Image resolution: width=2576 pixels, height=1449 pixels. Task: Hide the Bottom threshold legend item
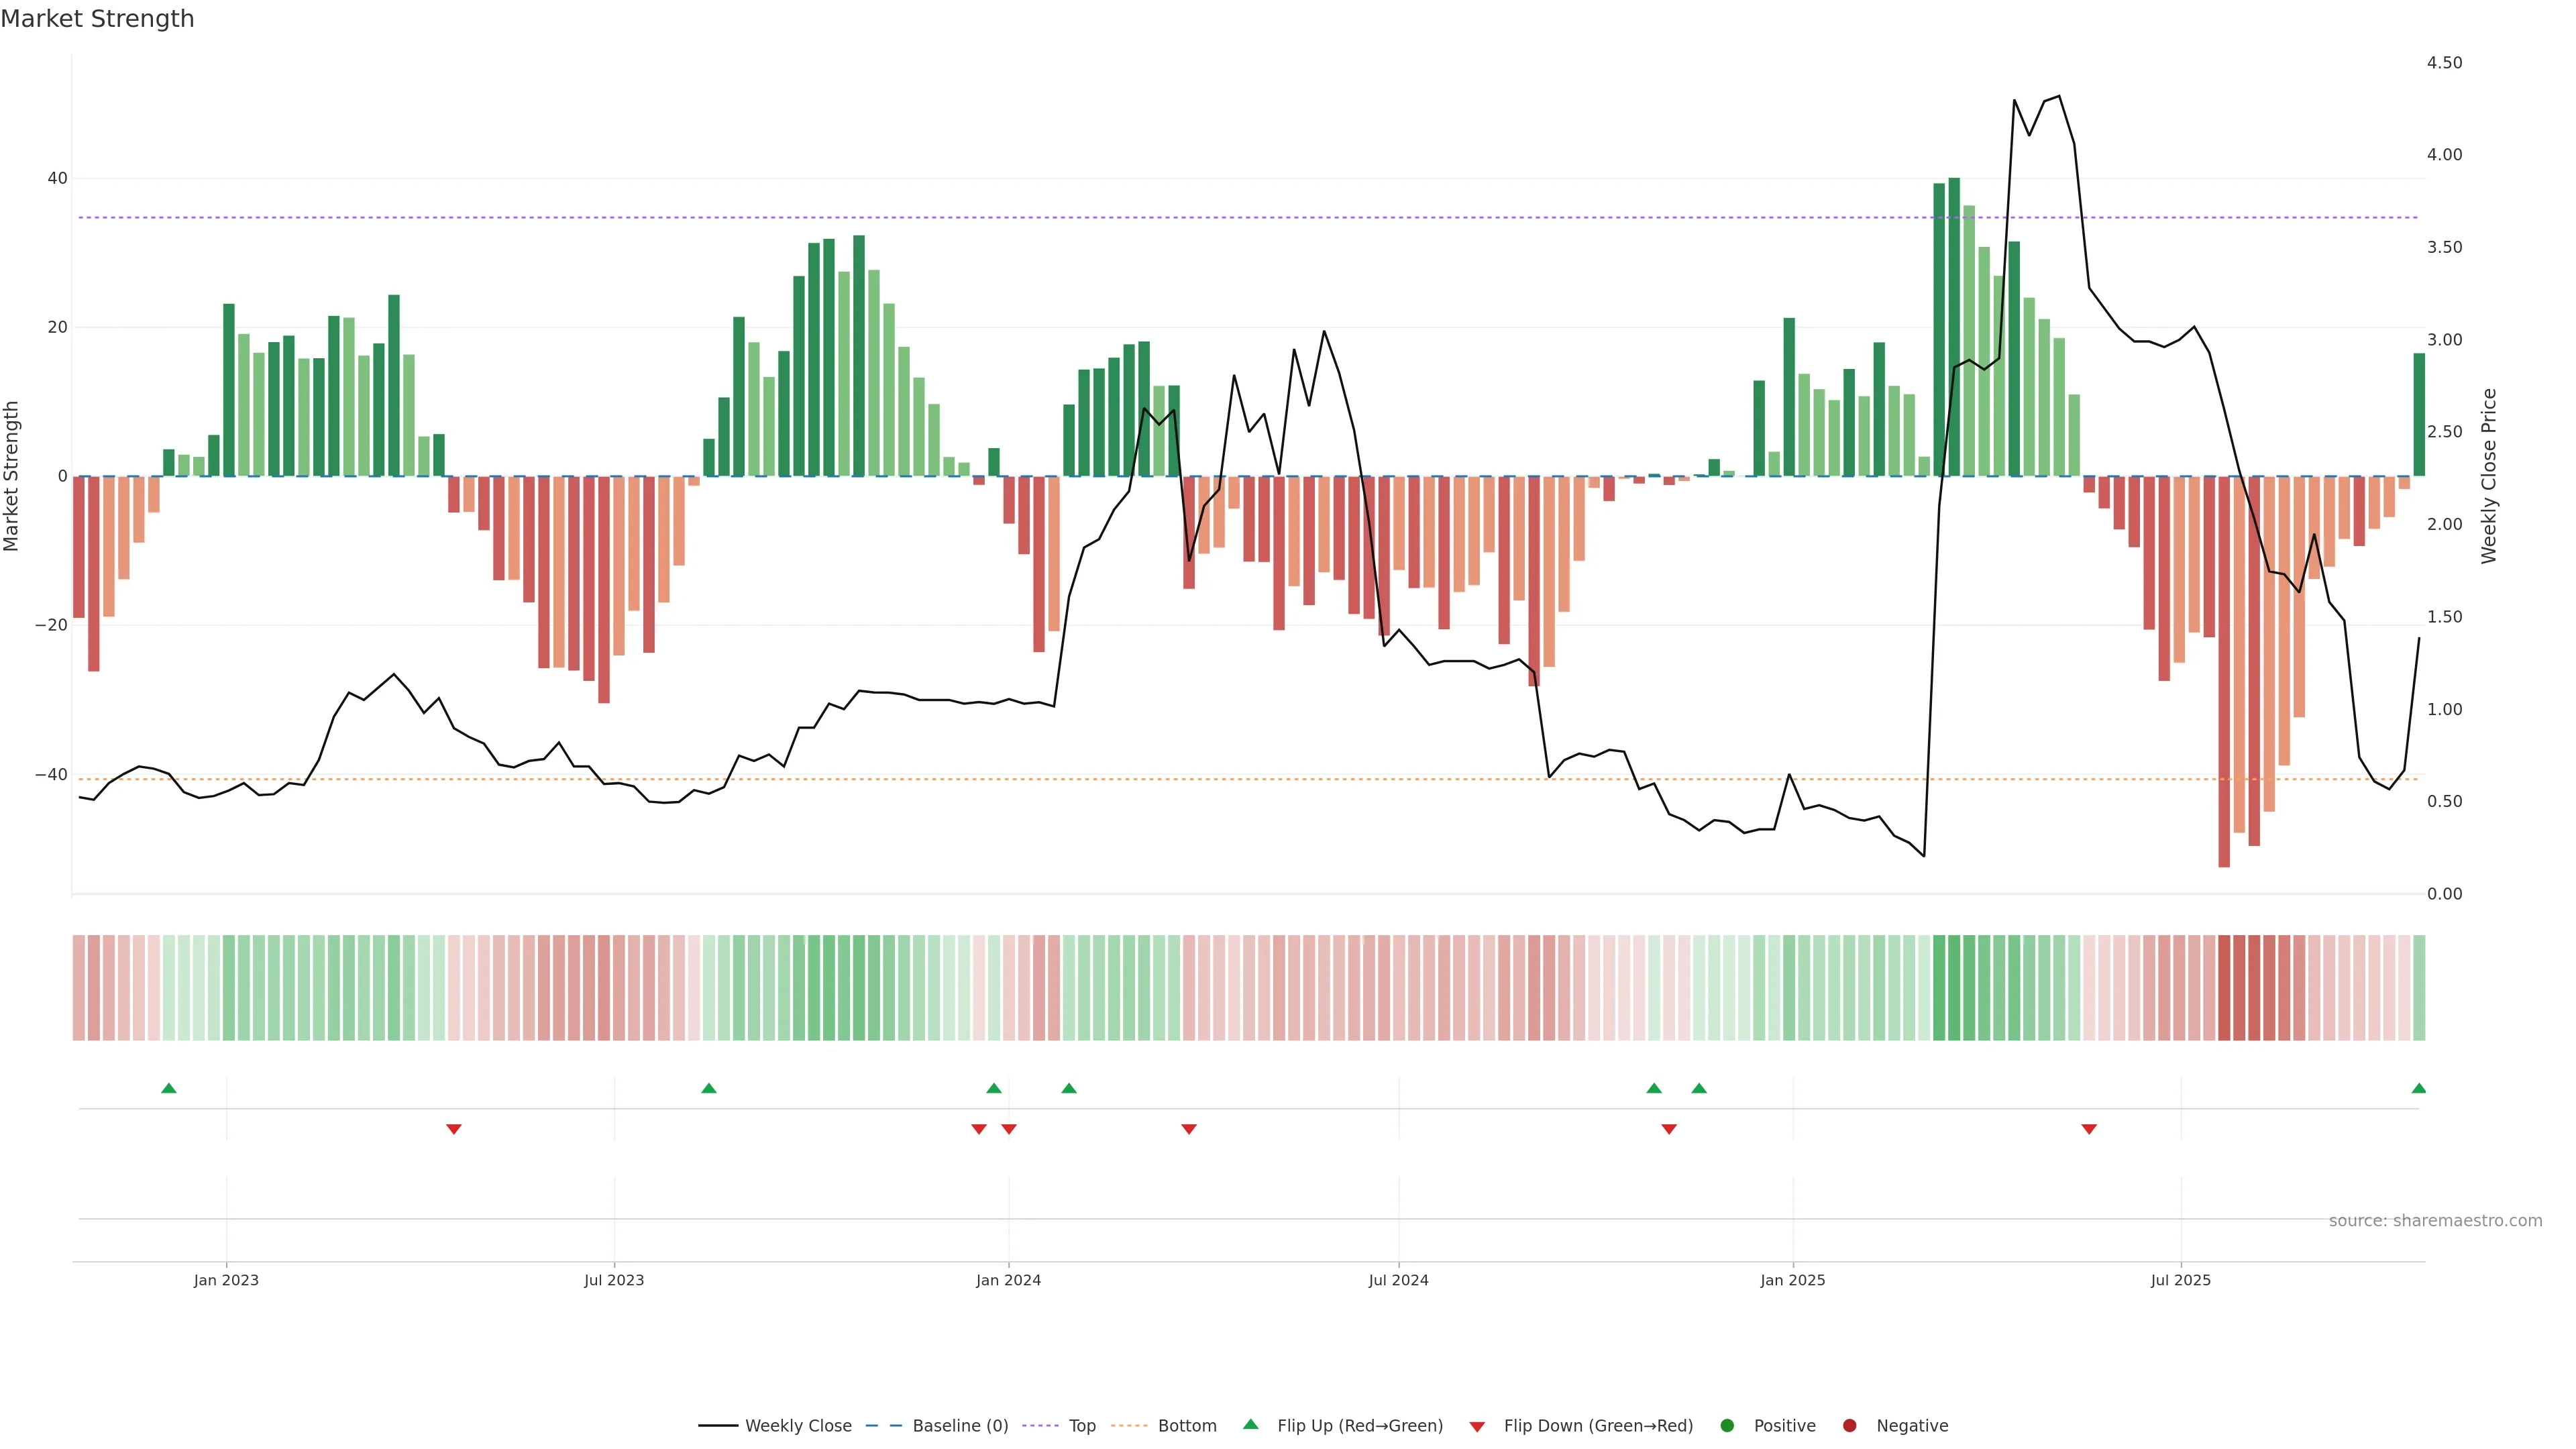[1186, 1426]
